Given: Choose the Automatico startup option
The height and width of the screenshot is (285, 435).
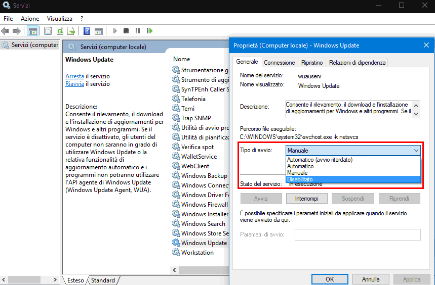Looking at the screenshot, I should click(x=353, y=166).
